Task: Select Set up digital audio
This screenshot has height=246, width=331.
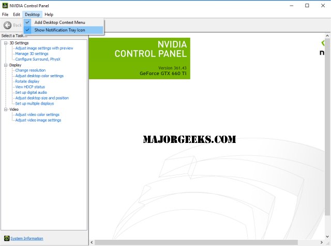Action: point(31,92)
